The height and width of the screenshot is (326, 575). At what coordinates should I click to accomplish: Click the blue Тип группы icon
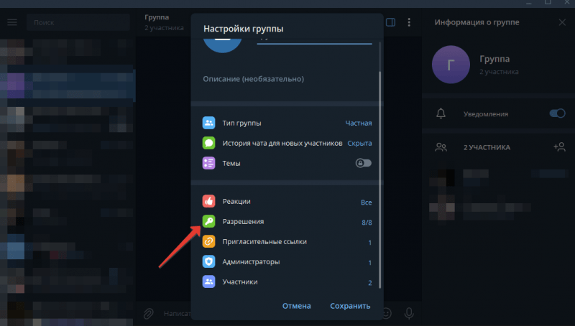(208, 123)
